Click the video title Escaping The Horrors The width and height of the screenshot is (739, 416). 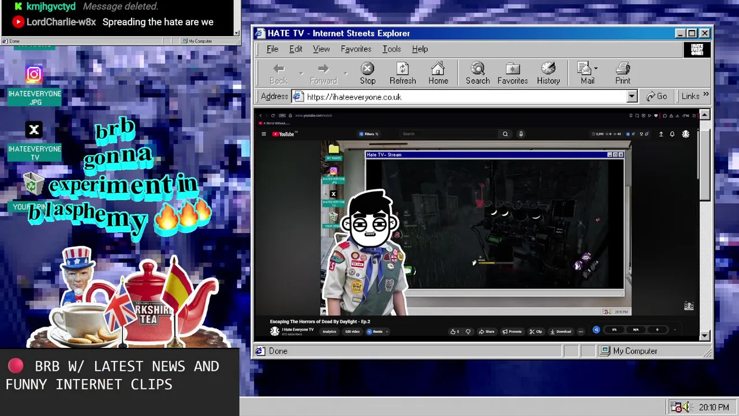click(320, 321)
